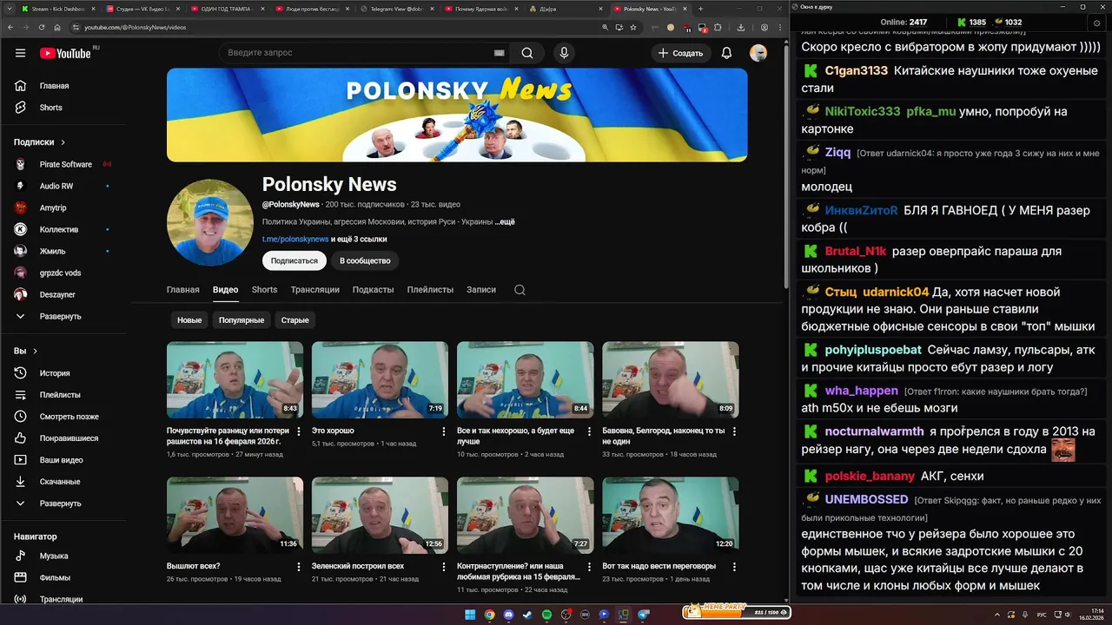Open Смотреть позже in sidebar
Screen dimensions: 1112x625
tap(69, 417)
